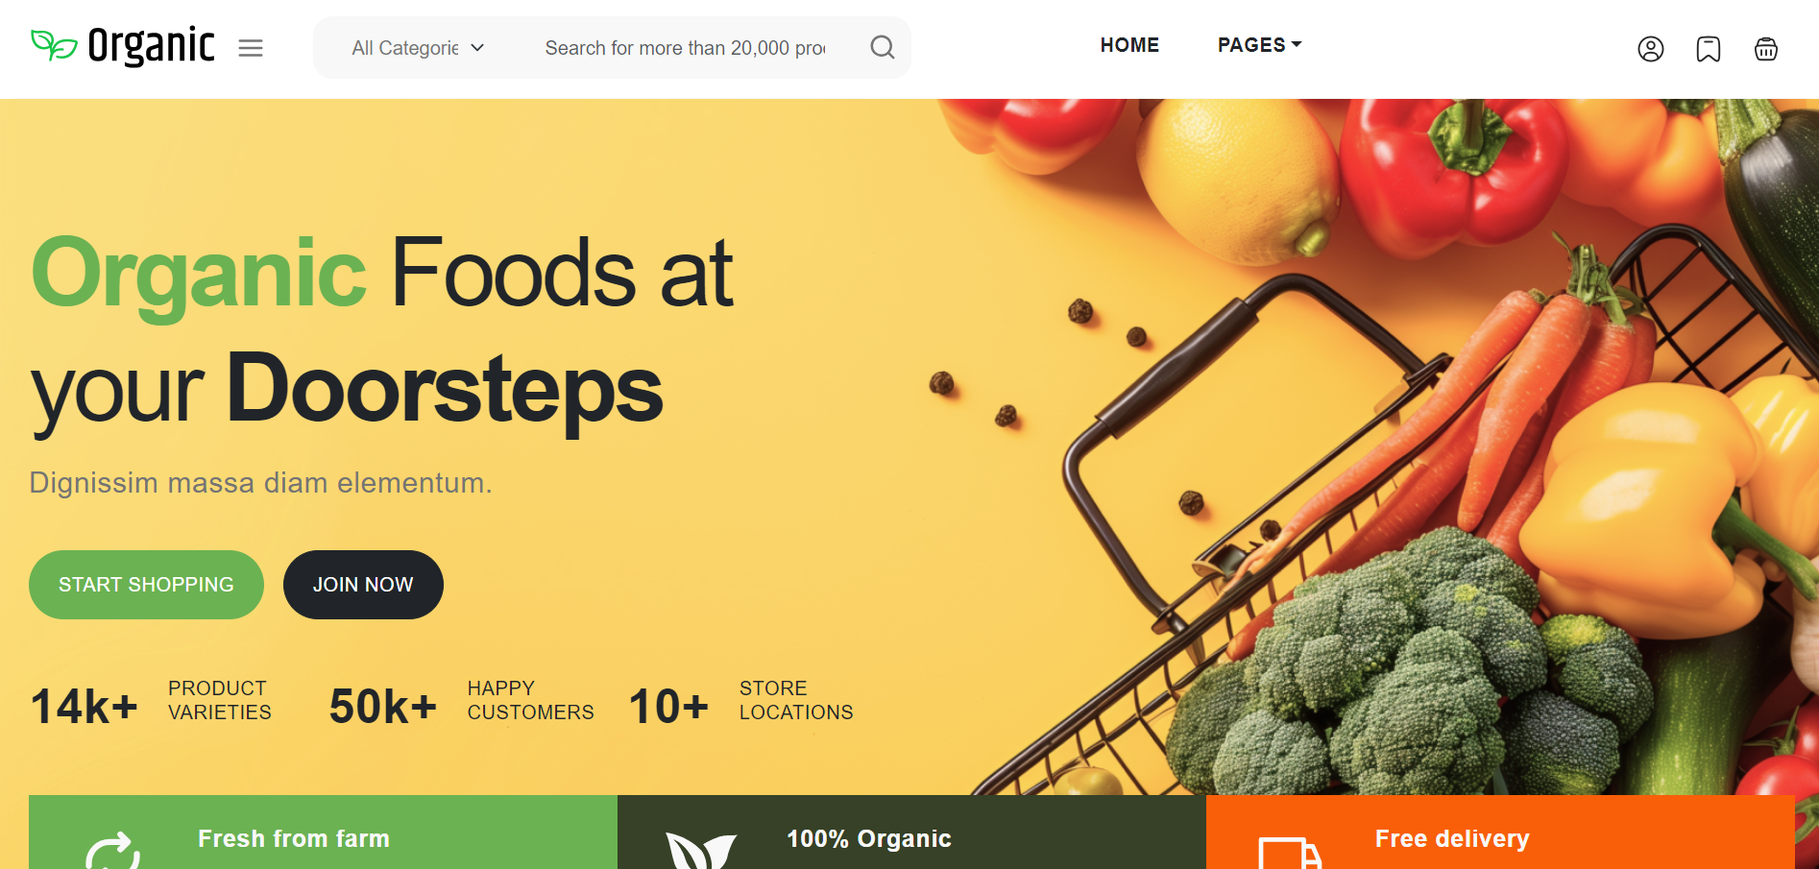Click the Organic Foods hero heading
Viewport: 1819px width, 869px height.
point(382,329)
